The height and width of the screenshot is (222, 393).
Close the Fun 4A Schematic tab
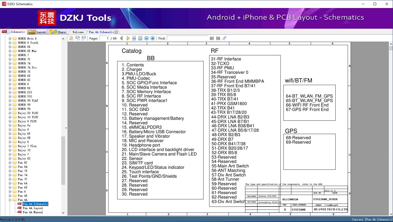click(x=116, y=32)
